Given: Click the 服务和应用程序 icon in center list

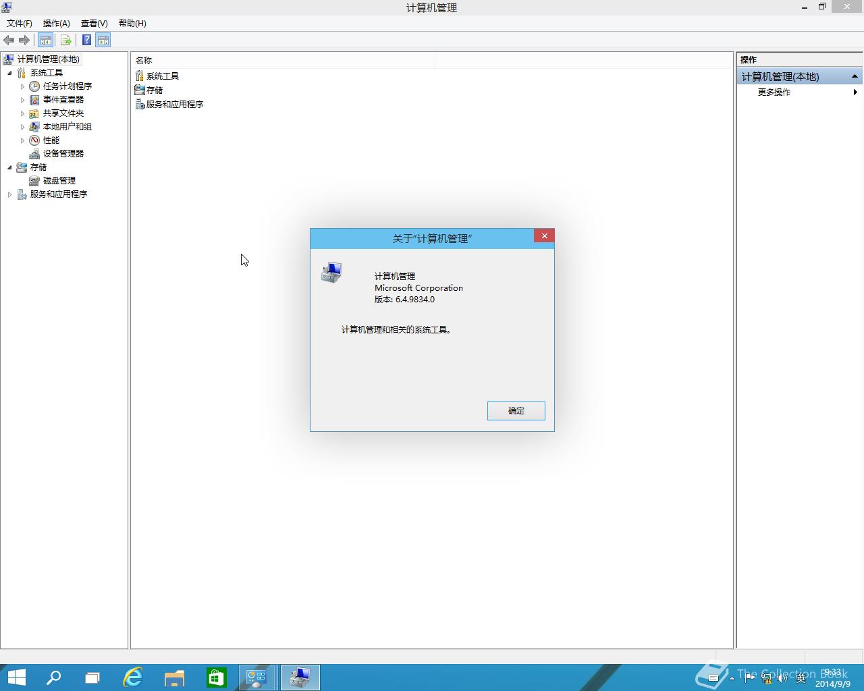Looking at the screenshot, I should click(x=140, y=104).
